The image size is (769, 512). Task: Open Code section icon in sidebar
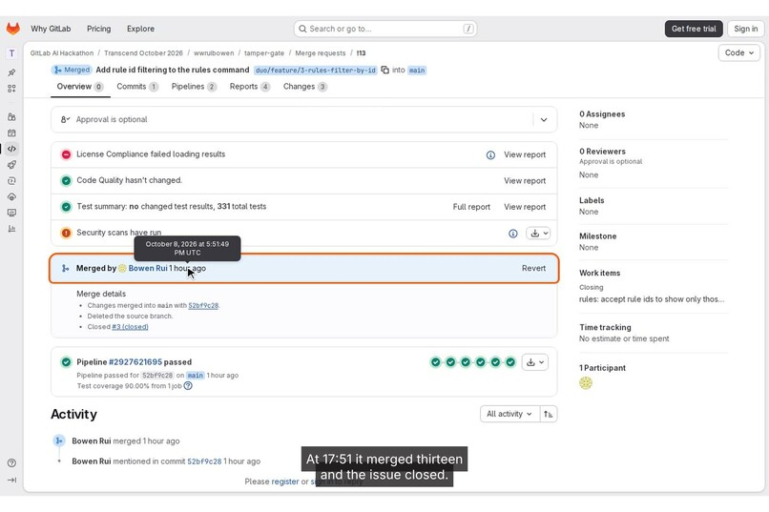tap(11, 149)
